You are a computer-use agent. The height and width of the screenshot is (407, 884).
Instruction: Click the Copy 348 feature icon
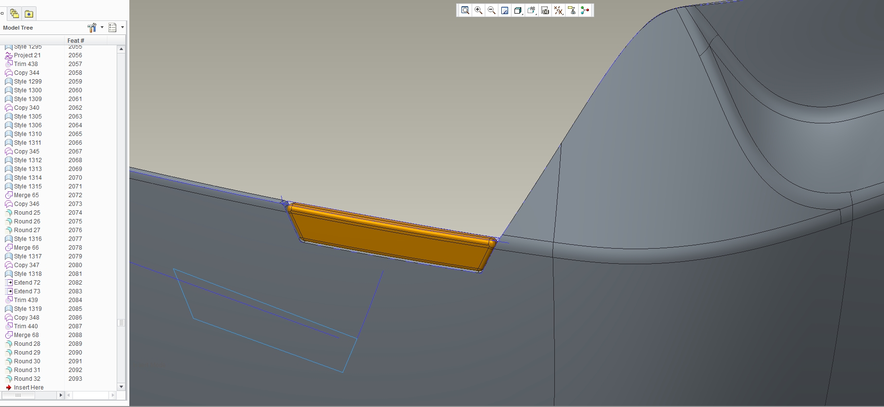(9, 318)
